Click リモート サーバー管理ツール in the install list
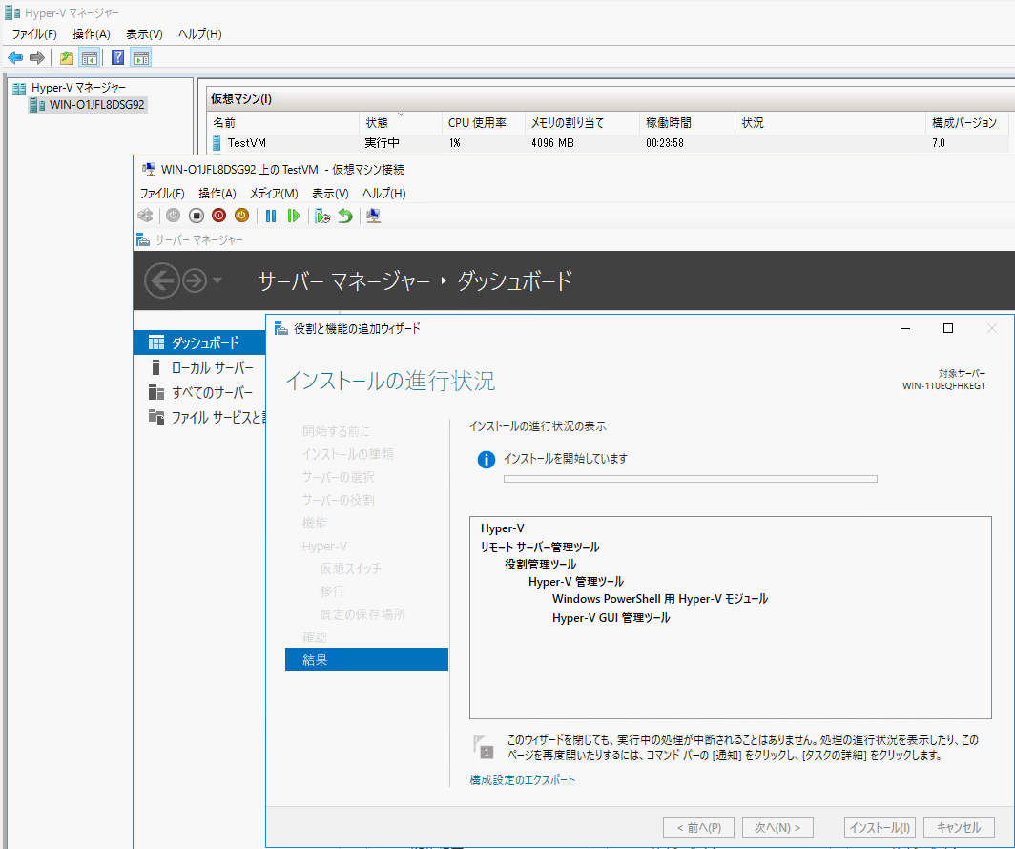 click(x=540, y=547)
